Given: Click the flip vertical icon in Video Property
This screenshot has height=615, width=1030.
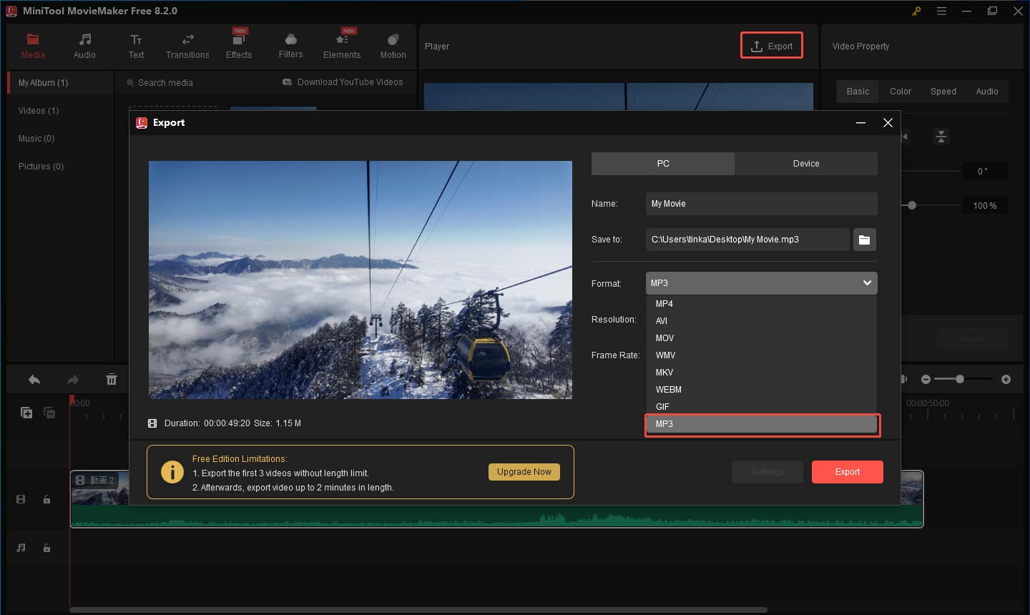Looking at the screenshot, I should [x=941, y=136].
